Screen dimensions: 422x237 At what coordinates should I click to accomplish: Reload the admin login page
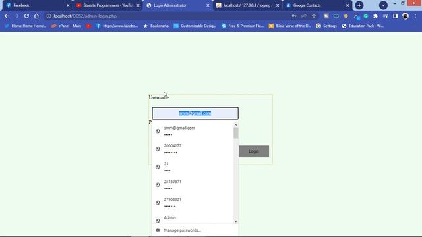26,16
